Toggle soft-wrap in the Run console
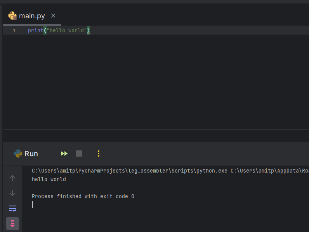The image size is (309, 232). pyautogui.click(x=12, y=208)
